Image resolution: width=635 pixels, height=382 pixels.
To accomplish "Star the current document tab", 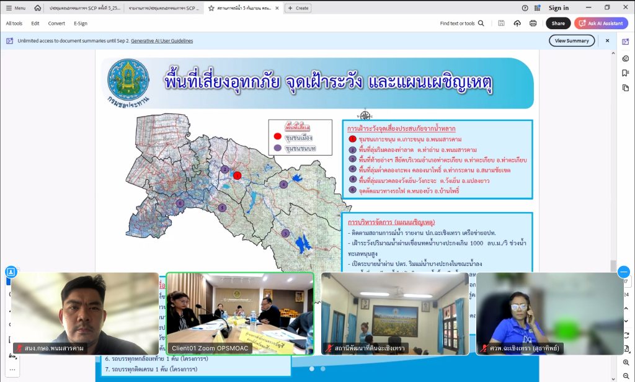I will click(x=211, y=8).
